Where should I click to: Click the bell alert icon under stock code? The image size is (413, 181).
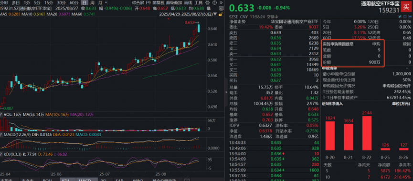pos(405,17)
